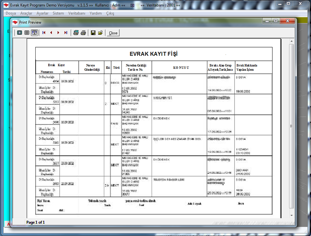Click the record date 19.08.2002
This screenshot has height=236, width=311.
[67, 81]
